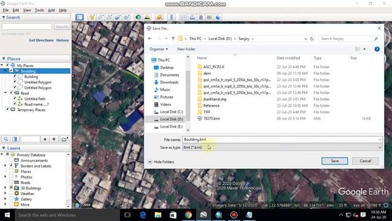392x221 pixels.
Task: Toggle the sunlight landscape toolbar icon
Action: click(147, 17)
